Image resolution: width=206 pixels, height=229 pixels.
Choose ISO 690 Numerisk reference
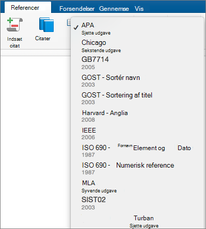pyautogui.click(x=137, y=168)
